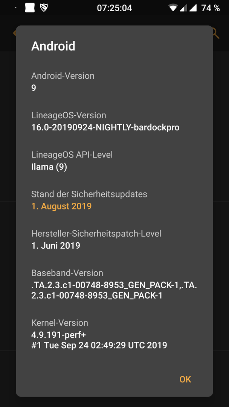Image resolution: width=229 pixels, height=407 pixels.
Task: Tap the 74 % battery indicator
Action: [210, 8]
